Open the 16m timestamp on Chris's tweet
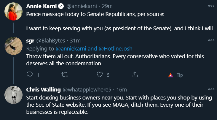This screenshot has height=120, width=217. 122,90
